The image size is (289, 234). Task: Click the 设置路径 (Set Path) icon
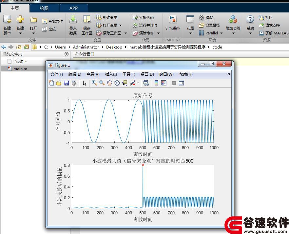click(x=202, y=25)
